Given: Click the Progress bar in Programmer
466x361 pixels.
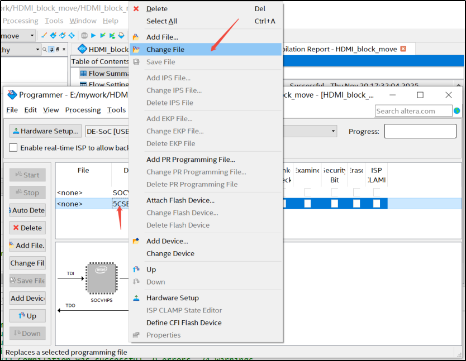Looking at the screenshot, I should point(420,131).
